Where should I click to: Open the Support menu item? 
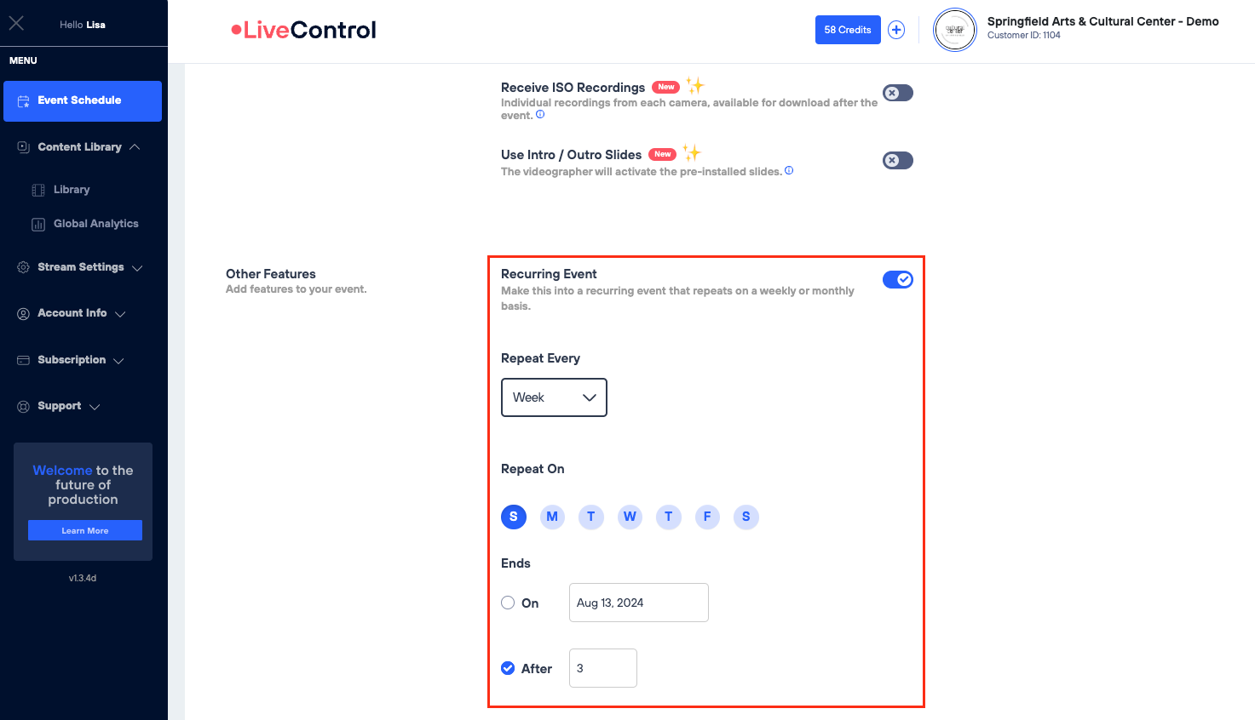(x=60, y=406)
